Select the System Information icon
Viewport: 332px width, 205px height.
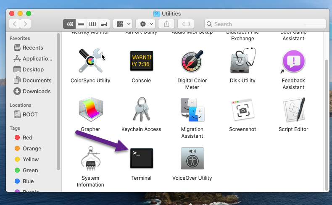pos(91,158)
